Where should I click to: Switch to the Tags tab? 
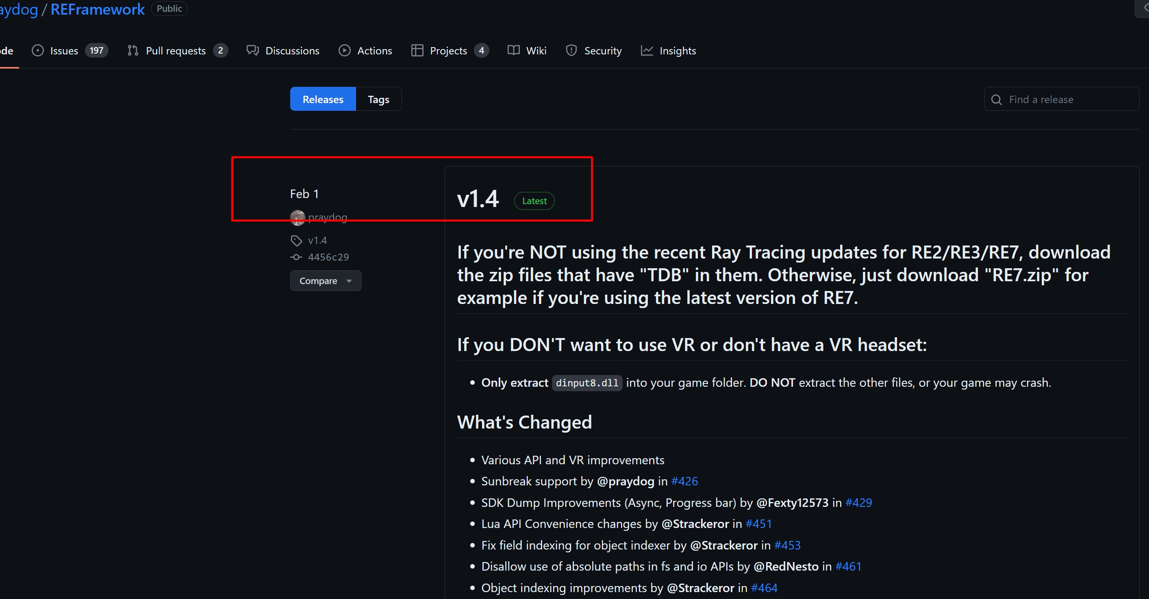click(378, 99)
